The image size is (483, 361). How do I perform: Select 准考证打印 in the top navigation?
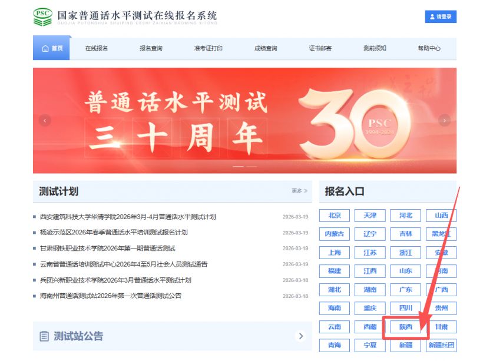tap(209, 48)
